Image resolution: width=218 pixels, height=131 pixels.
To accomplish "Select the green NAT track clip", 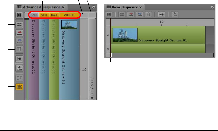I will 54,59.
